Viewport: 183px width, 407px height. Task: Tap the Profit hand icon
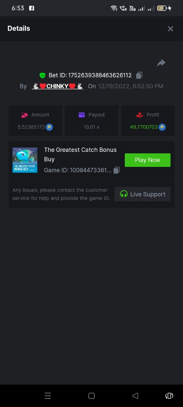pos(140,115)
